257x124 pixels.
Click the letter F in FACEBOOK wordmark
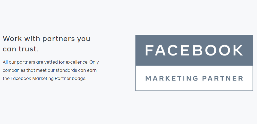pyautogui.click(x=149, y=50)
